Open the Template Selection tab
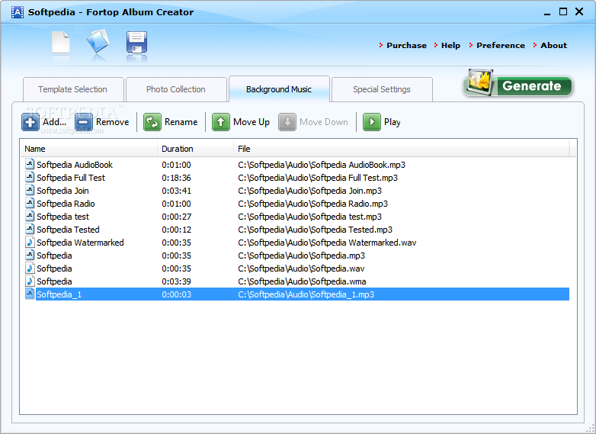 (73, 89)
